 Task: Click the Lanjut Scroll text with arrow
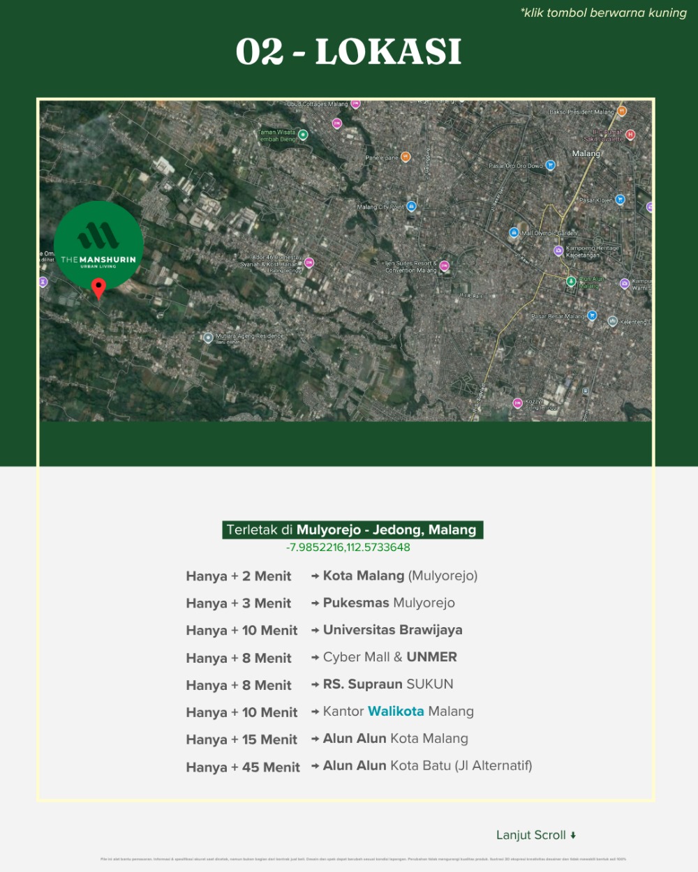535,835
